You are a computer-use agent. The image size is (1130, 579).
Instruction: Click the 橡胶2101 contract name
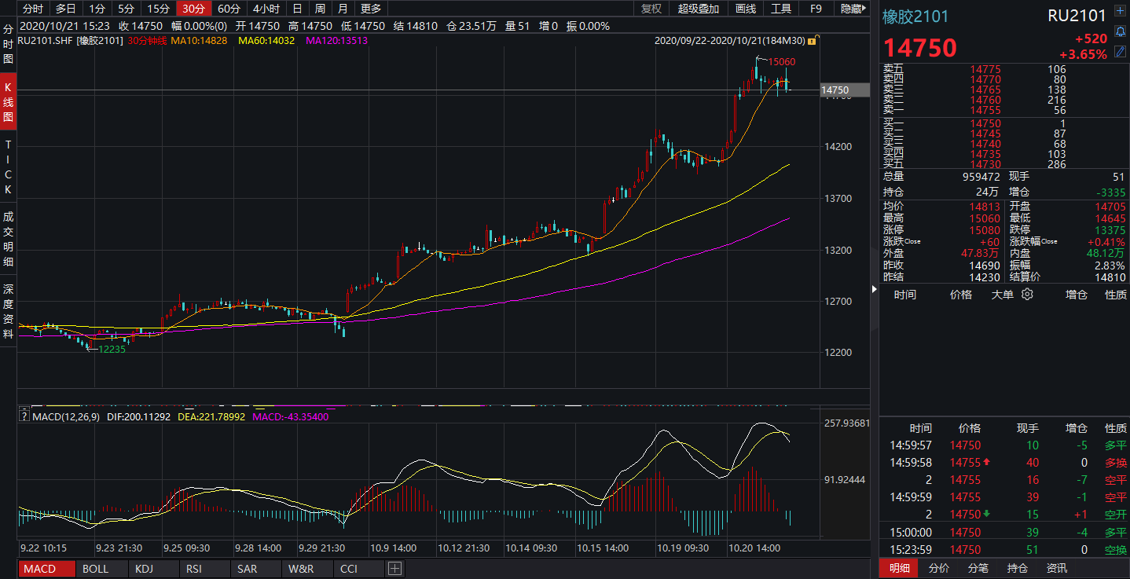[x=915, y=16]
